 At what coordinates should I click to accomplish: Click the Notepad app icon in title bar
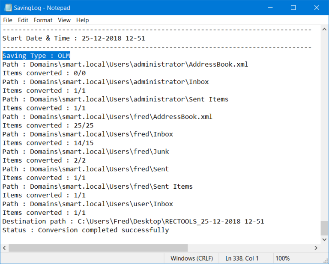[8, 8]
